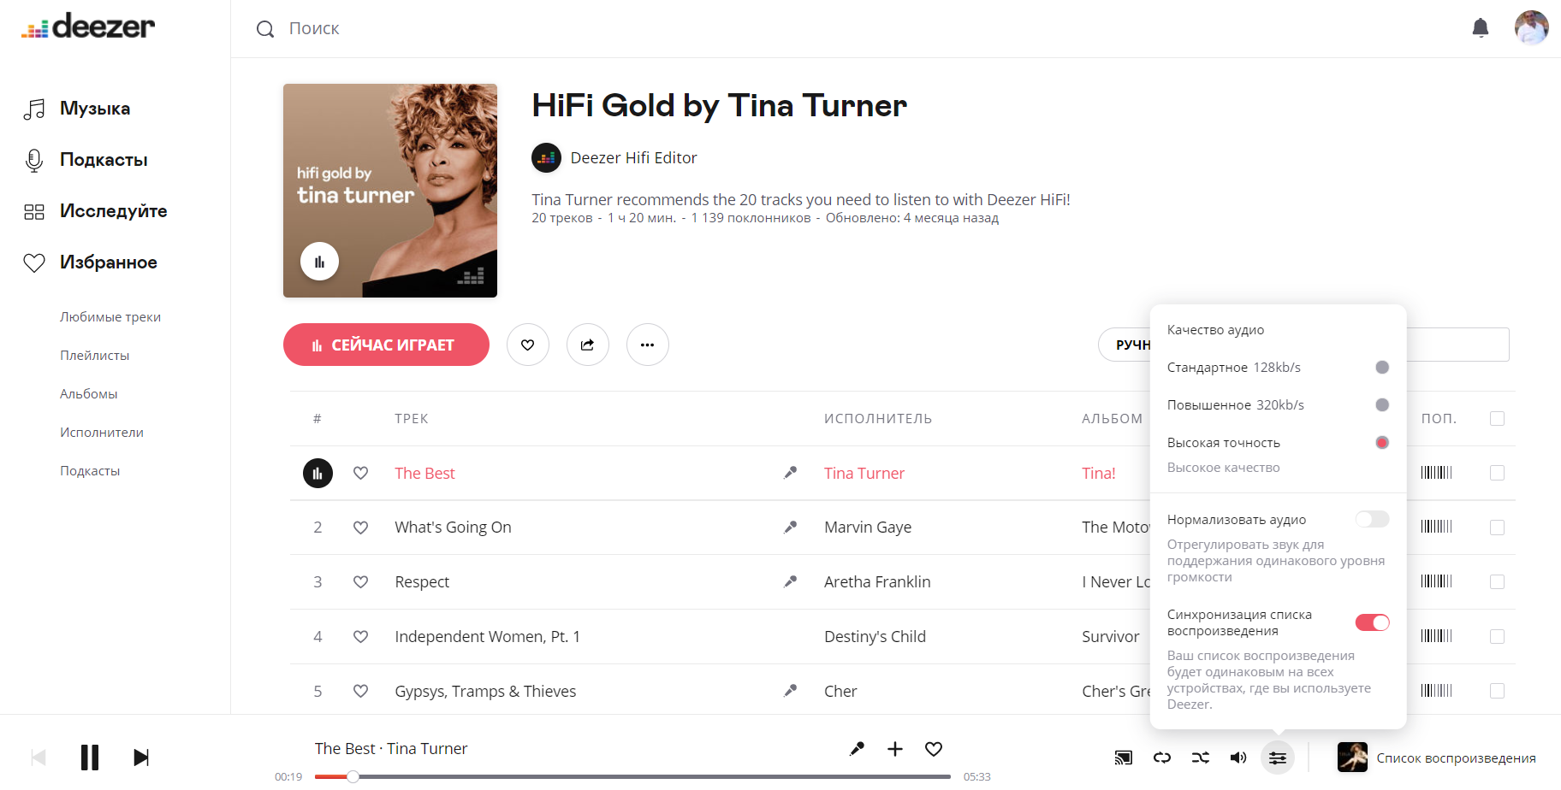Close the audio settings equalizer button
The image size is (1561, 790).
coord(1277,758)
